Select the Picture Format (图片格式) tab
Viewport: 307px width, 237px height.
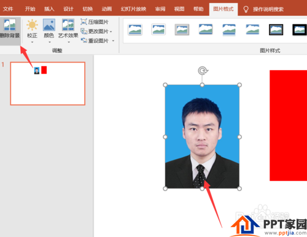223,9
